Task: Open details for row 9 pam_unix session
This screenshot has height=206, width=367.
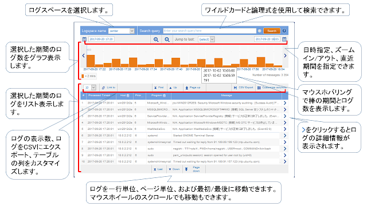Action: point(285,155)
